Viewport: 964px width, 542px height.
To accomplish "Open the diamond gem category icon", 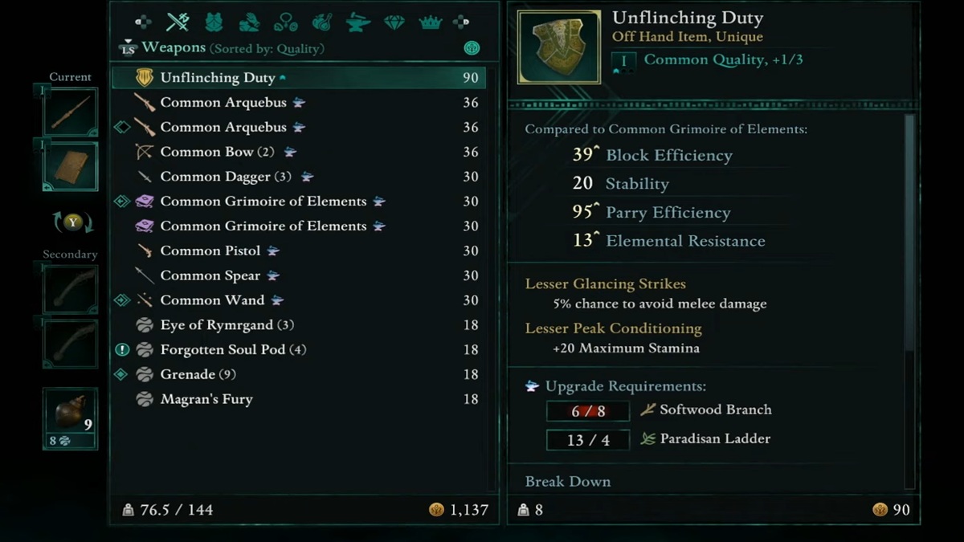I will 394,22.
